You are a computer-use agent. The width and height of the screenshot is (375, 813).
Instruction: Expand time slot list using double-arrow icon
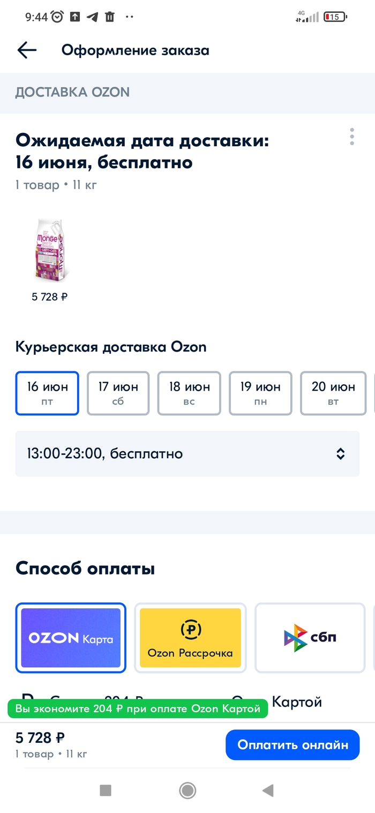tap(340, 454)
